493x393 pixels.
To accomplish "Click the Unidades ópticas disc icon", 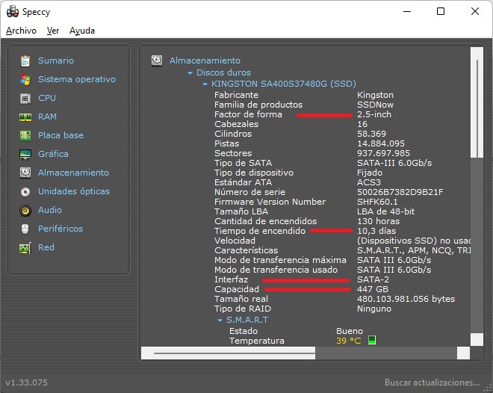I will tap(25, 191).
